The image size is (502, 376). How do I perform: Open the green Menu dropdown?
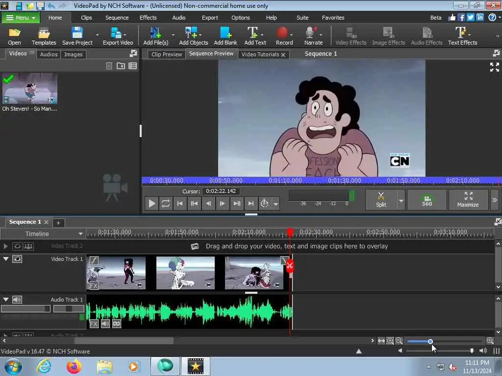tap(21, 18)
